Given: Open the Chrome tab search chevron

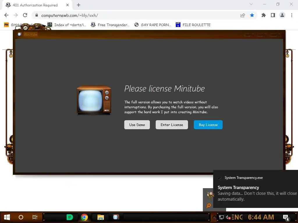Looking at the screenshot, I should pos(251,4).
